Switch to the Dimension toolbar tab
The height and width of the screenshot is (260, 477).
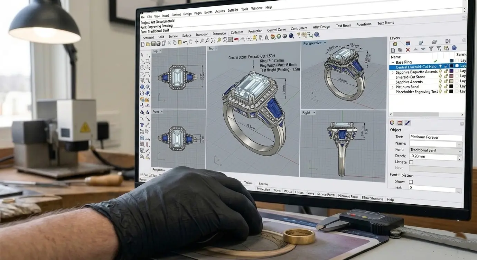pyautogui.click(x=219, y=34)
